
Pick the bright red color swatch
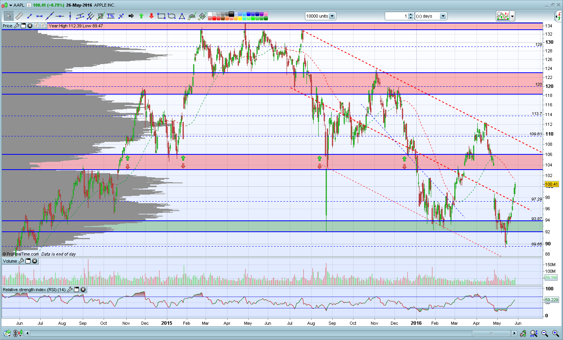click(x=214, y=18)
